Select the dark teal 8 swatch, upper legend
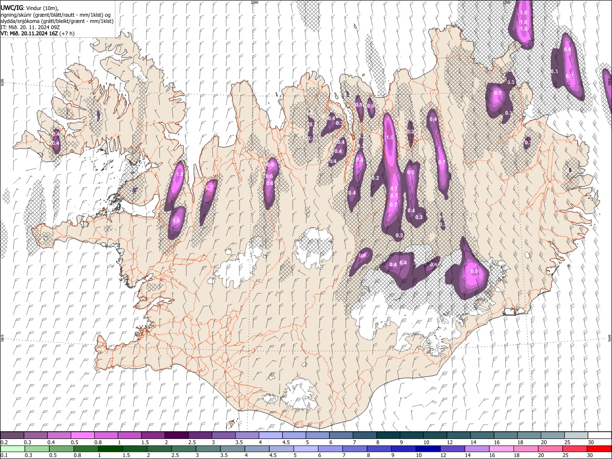612x459 pixels. tap(388, 435)
